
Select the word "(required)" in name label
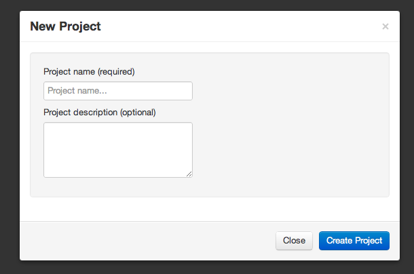click(x=116, y=71)
